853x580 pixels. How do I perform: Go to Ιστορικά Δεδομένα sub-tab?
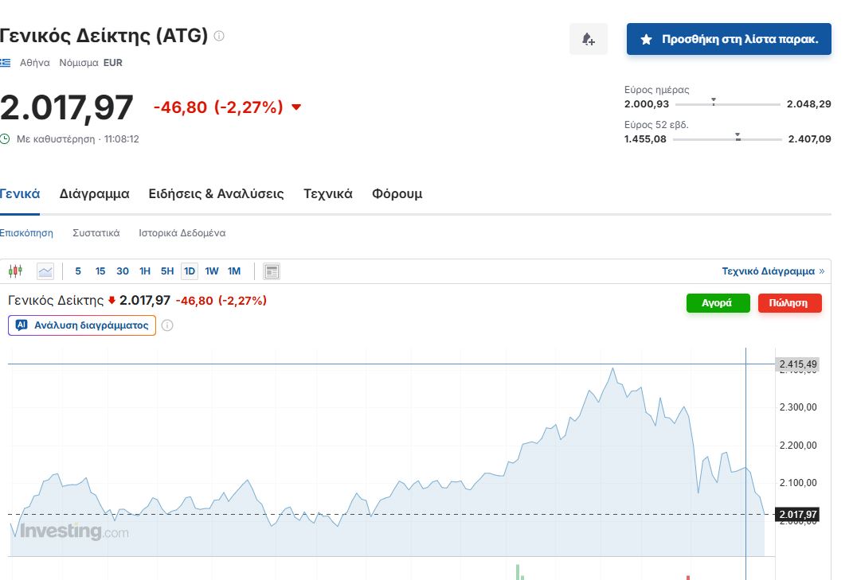(182, 233)
